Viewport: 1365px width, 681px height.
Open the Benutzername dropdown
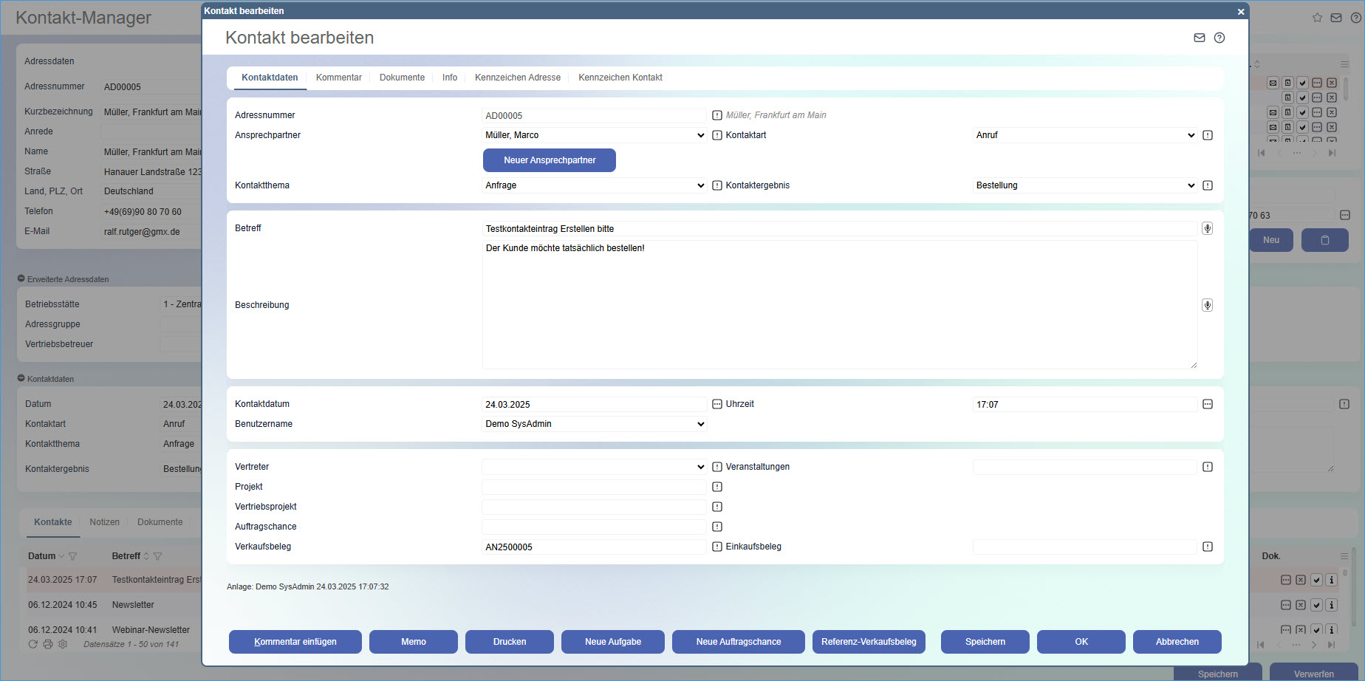594,424
